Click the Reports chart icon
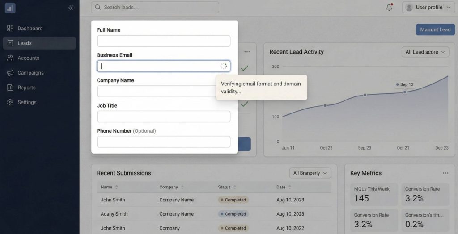Viewport: 458px width, 234px height. [x=10, y=88]
